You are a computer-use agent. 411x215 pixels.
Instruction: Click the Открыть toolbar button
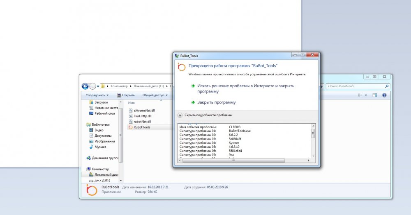[x=125, y=95]
